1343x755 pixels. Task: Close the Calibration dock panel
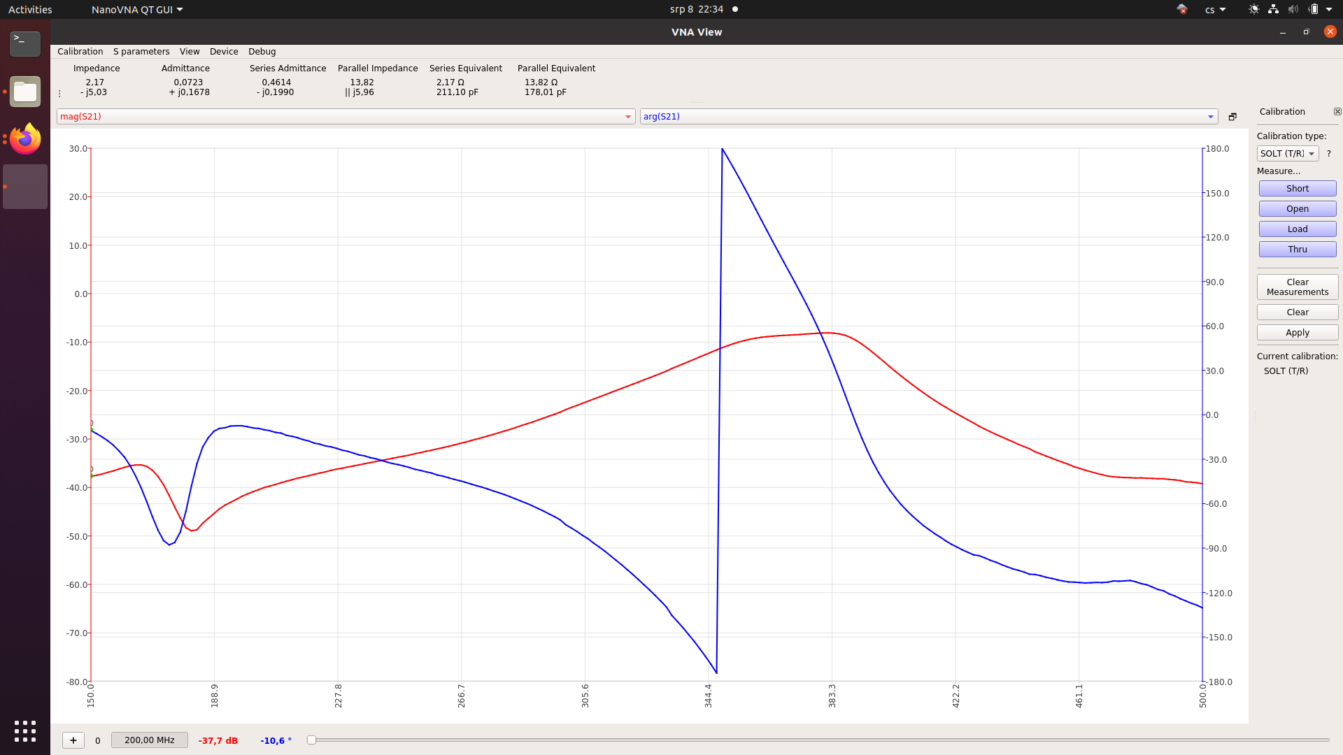1337,112
